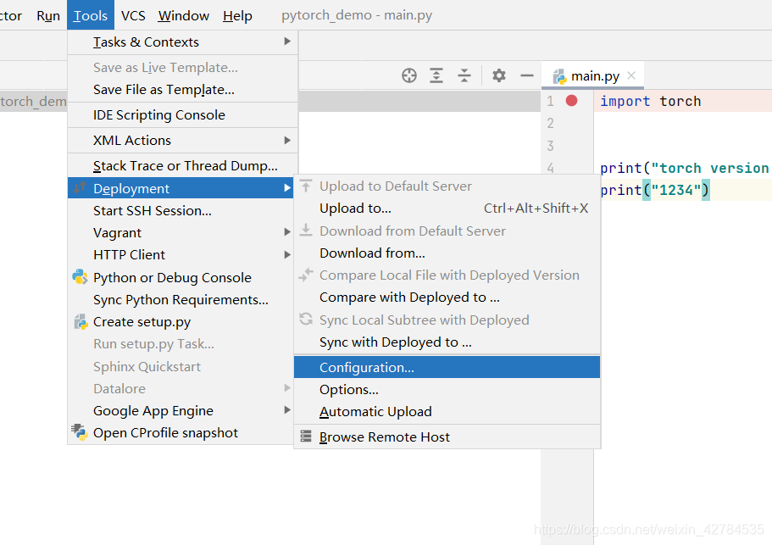Open the Run menu
Image resolution: width=772 pixels, height=545 pixels.
(x=48, y=16)
